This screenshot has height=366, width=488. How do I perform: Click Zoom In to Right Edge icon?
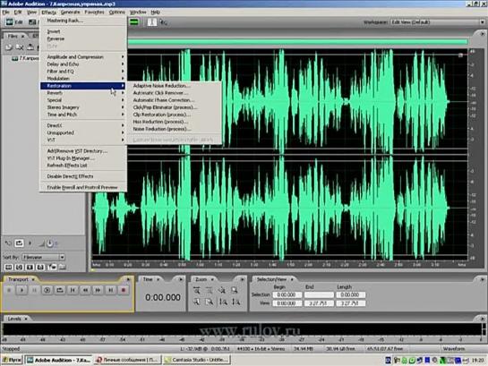[x=210, y=302]
